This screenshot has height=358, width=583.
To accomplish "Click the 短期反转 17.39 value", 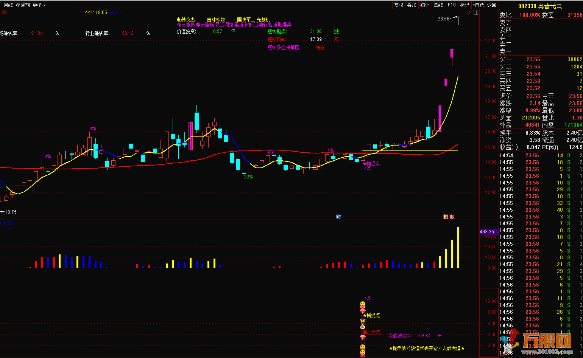I will pyautogui.click(x=316, y=39).
